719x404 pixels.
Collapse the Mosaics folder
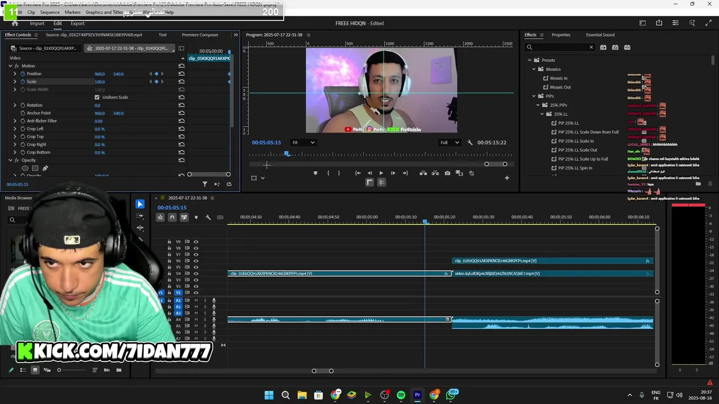pyautogui.click(x=534, y=69)
